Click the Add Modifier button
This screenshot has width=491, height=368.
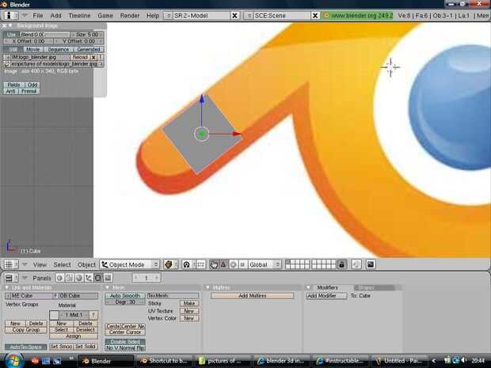pos(326,296)
